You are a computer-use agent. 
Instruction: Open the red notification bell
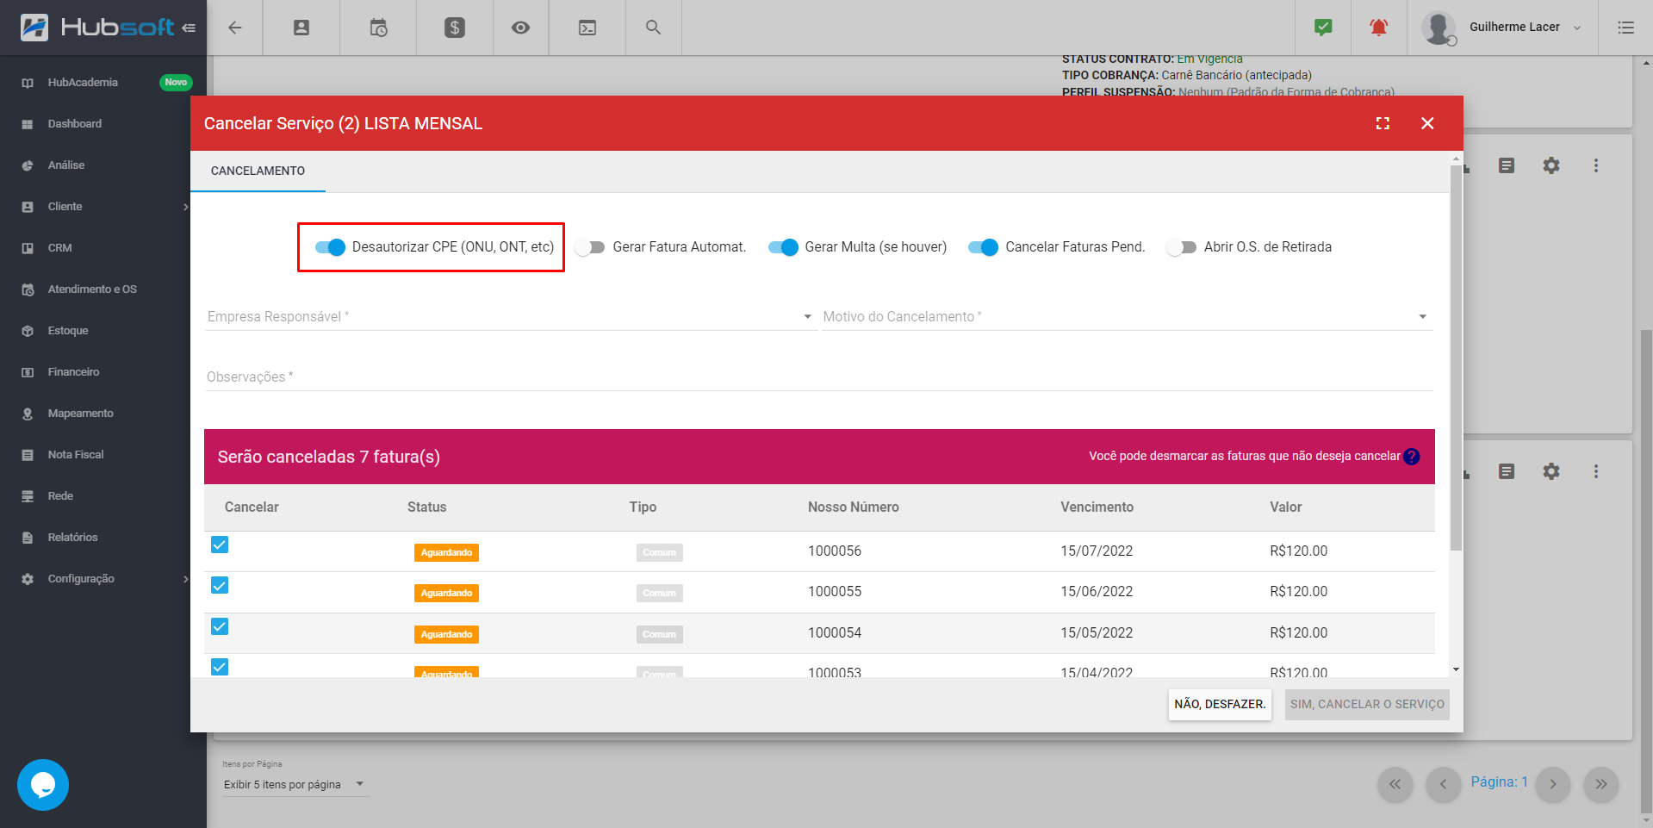1379,28
